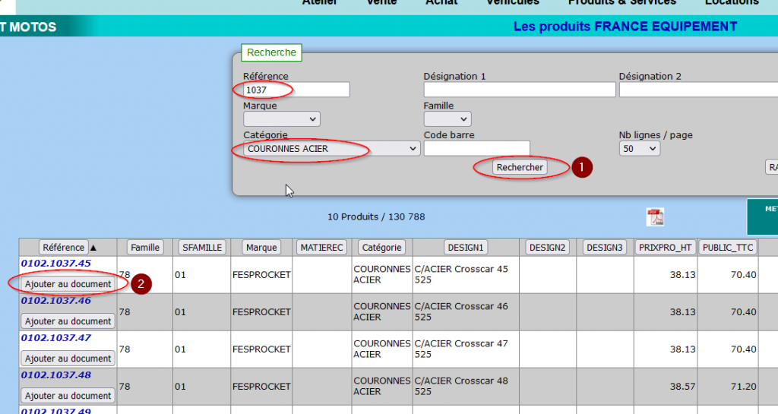Sort by Famille column header
This screenshot has height=414, width=778.
[x=145, y=248]
